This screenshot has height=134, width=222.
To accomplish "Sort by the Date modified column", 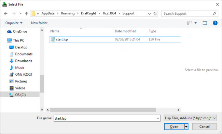I will pyautogui.click(x=125, y=31).
